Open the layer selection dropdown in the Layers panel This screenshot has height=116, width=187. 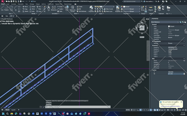(104, 7)
